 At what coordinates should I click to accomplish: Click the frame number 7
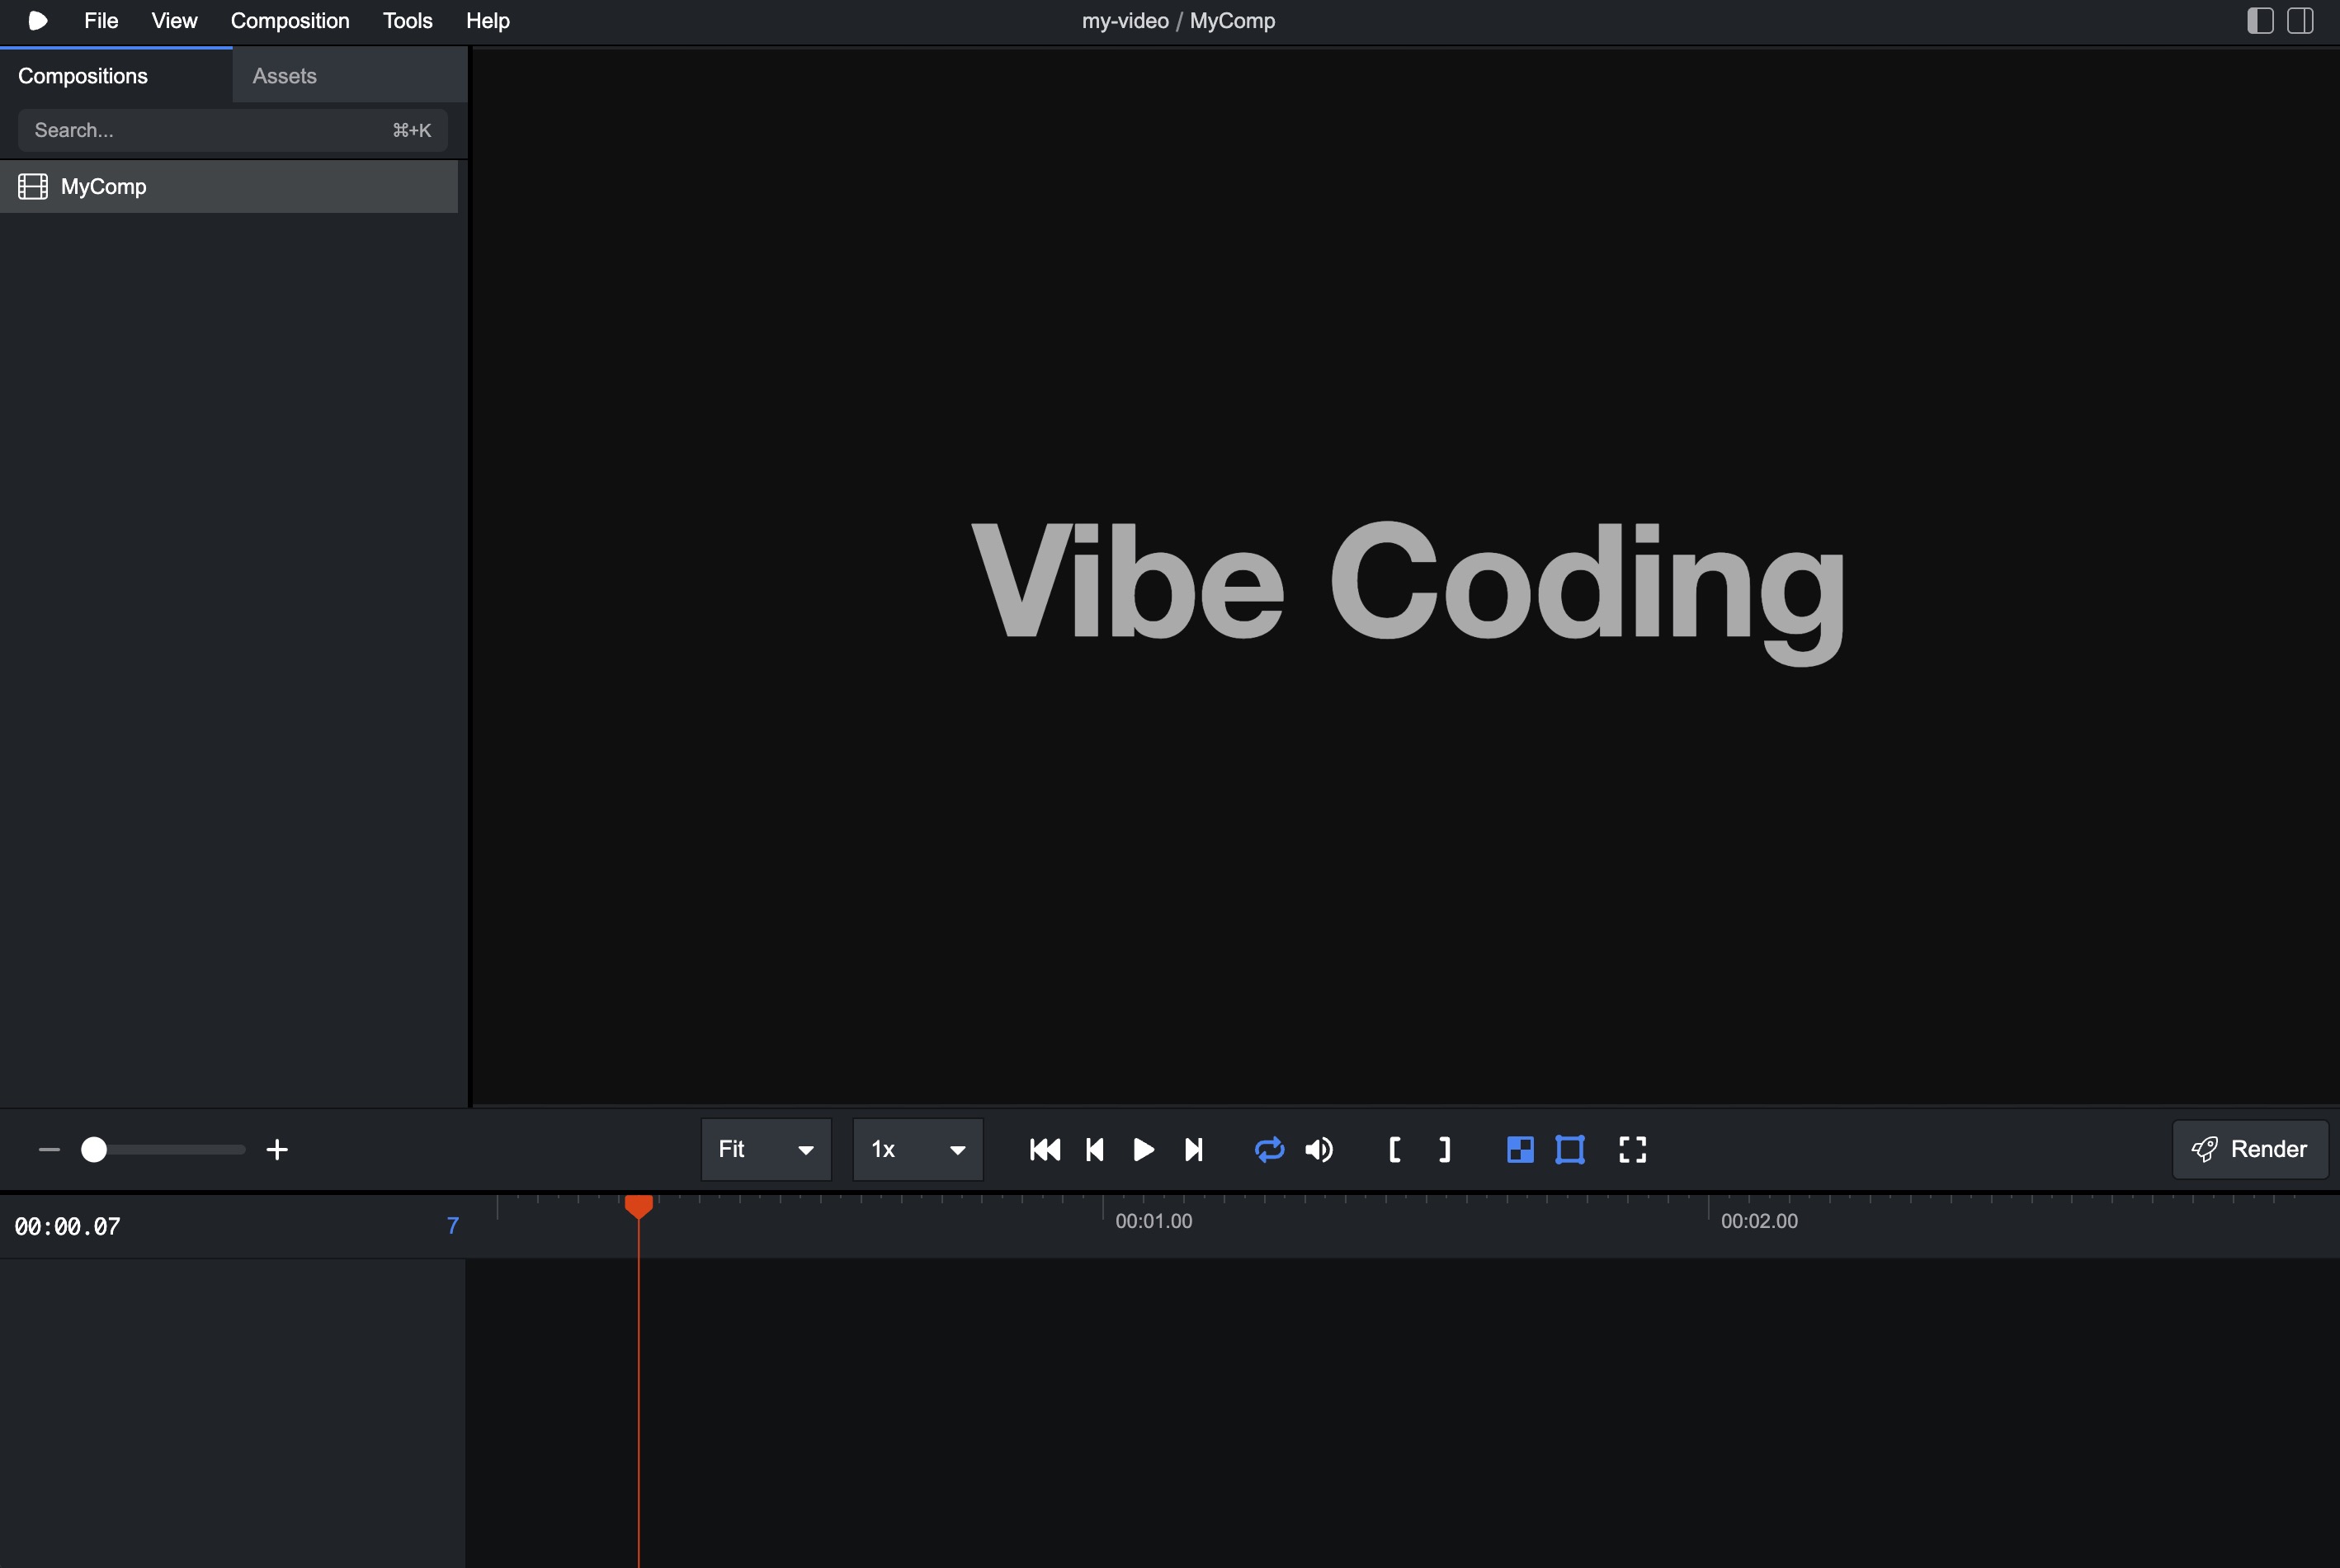tap(453, 1226)
